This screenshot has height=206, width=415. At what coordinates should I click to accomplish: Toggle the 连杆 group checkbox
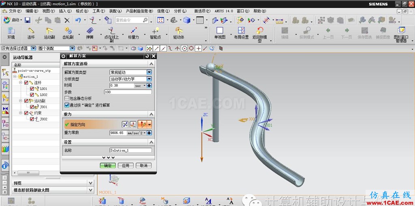click(26, 83)
